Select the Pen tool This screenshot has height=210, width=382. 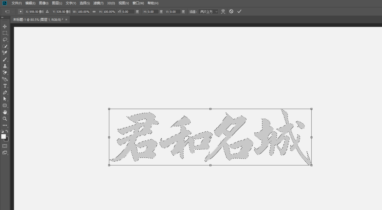pyautogui.click(x=5, y=92)
